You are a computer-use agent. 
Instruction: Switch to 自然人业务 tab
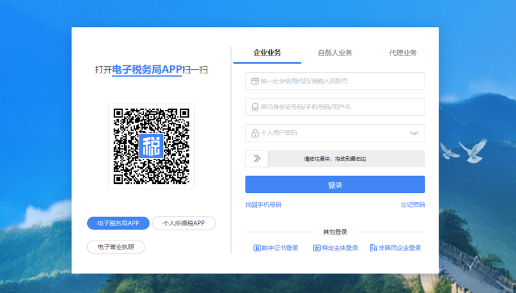click(335, 53)
